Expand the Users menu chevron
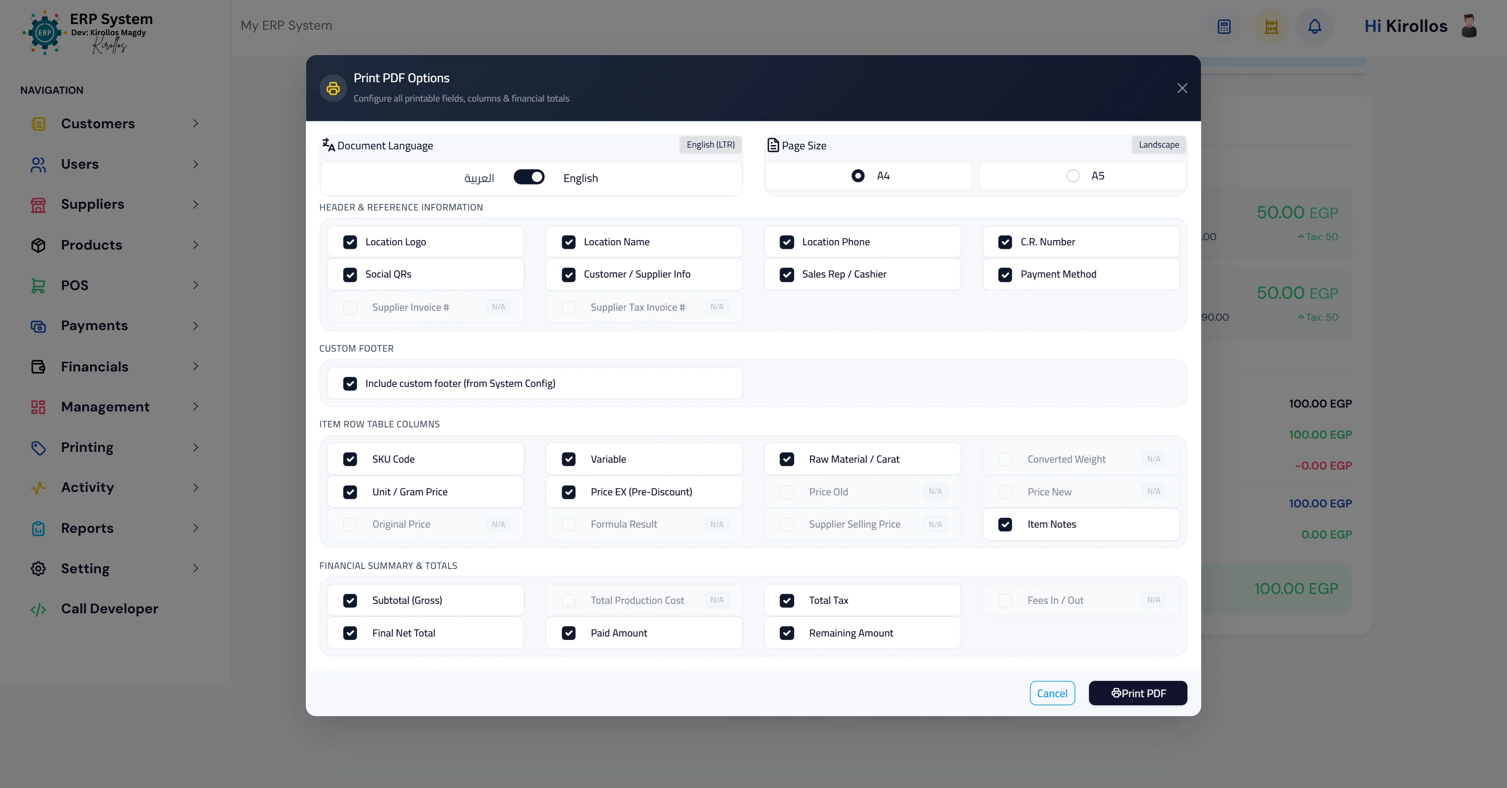This screenshot has height=788, width=1507. tap(196, 165)
